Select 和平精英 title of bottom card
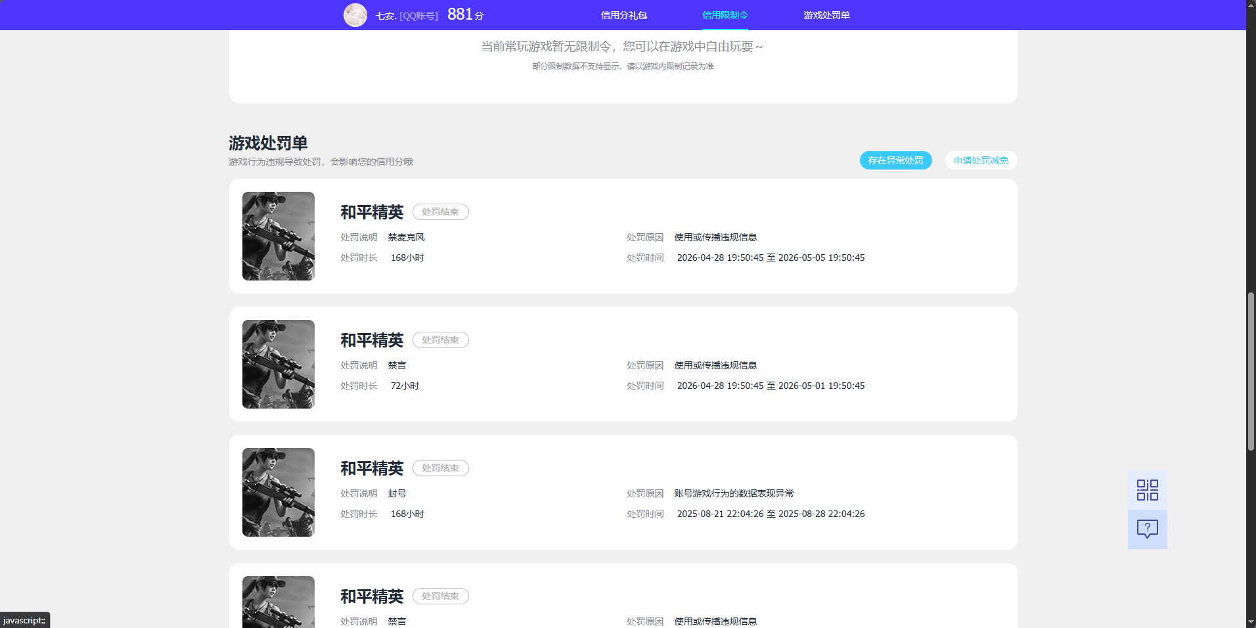Viewport: 1256px width, 628px height. 372,596
